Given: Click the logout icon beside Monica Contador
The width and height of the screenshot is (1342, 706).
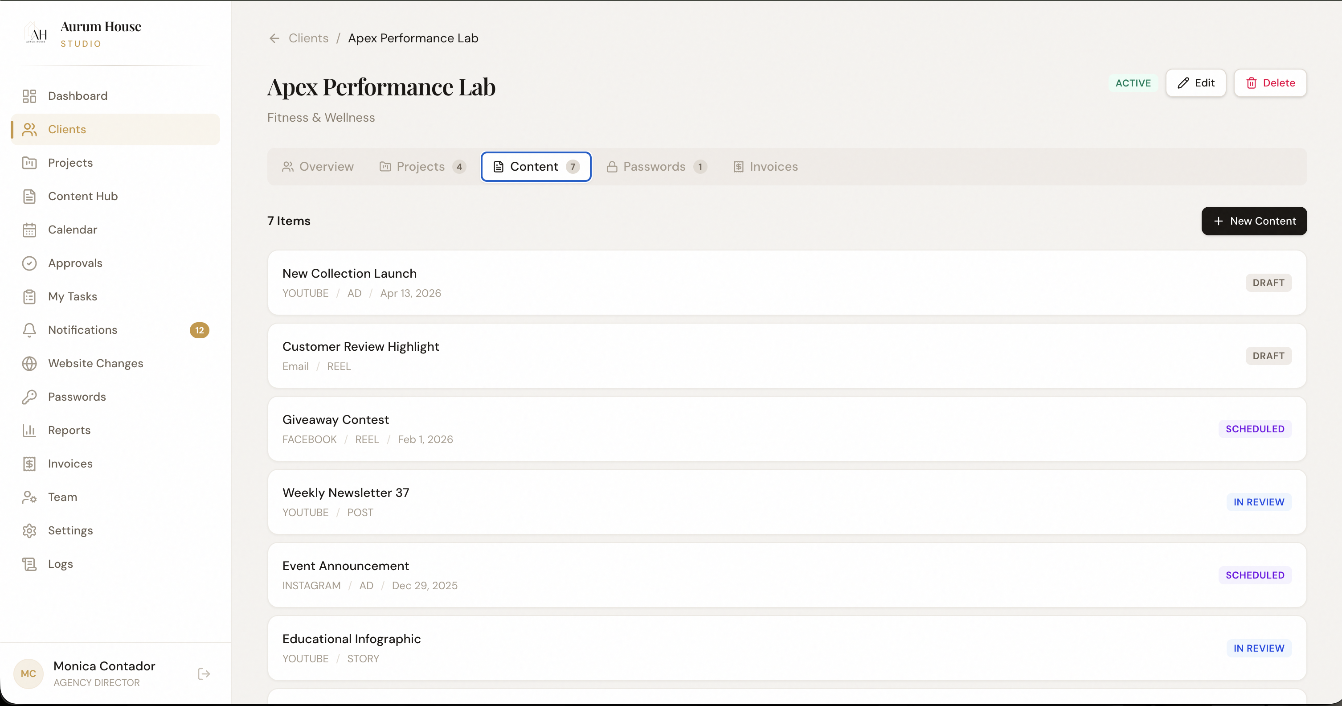Looking at the screenshot, I should [204, 674].
